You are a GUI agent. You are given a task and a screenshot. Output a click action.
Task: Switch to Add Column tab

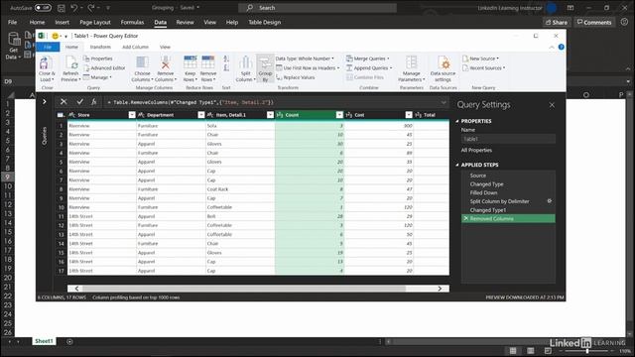tap(135, 47)
